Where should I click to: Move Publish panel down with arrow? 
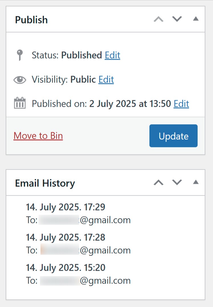point(177,19)
